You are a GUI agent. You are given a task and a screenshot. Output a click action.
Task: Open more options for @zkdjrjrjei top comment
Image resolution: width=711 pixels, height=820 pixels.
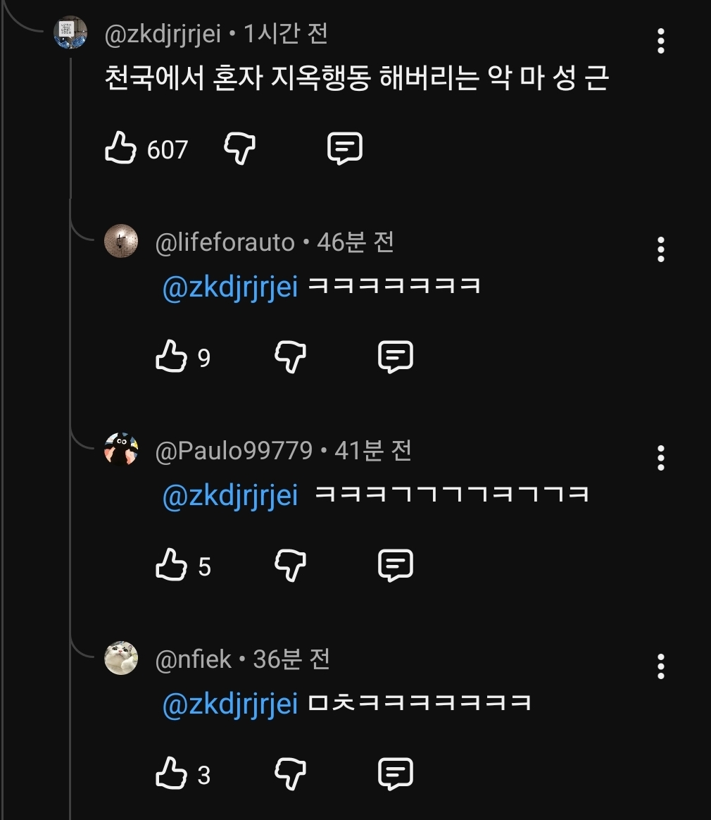[x=660, y=42]
